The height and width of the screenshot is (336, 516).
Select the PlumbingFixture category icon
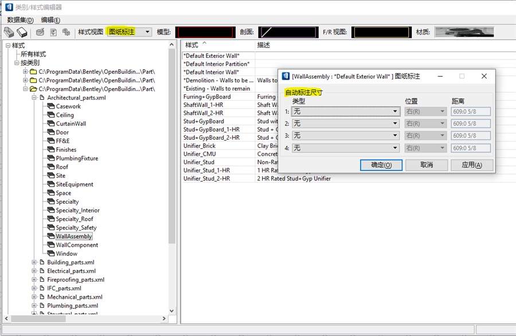[50, 158]
